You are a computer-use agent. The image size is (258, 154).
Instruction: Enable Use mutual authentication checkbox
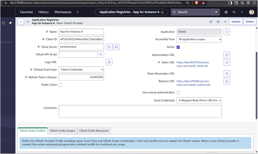pos(178,93)
